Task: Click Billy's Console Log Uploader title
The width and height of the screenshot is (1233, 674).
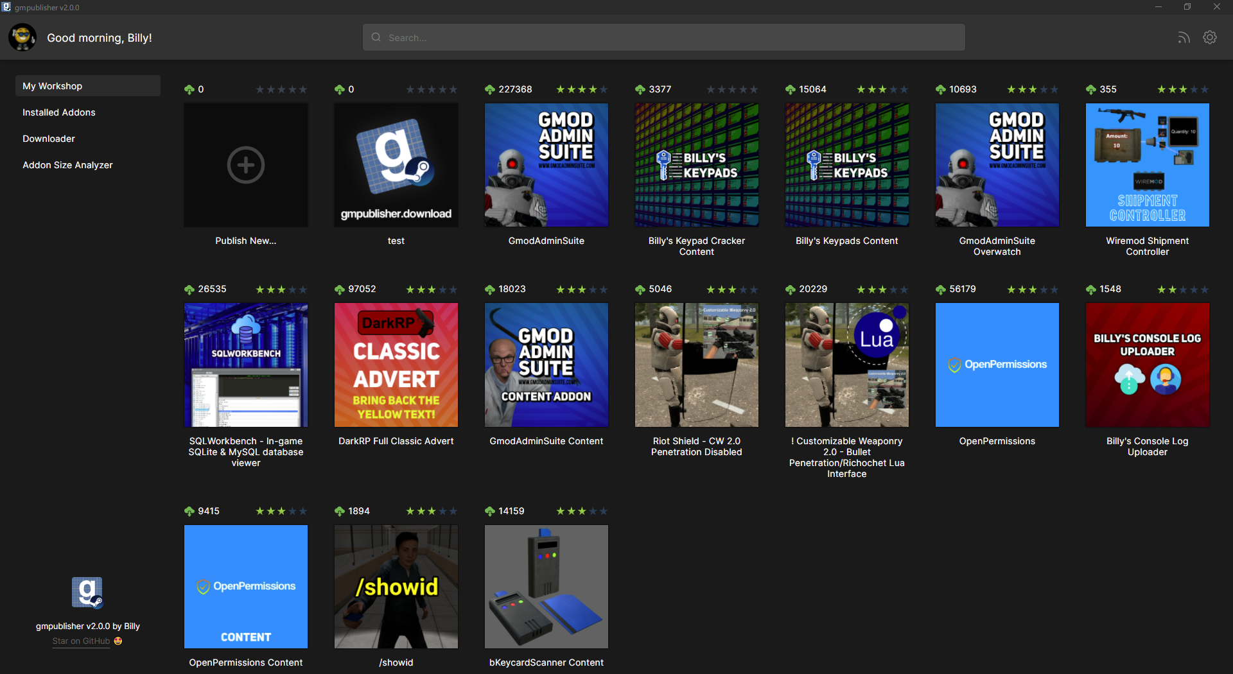Action: pyautogui.click(x=1147, y=446)
